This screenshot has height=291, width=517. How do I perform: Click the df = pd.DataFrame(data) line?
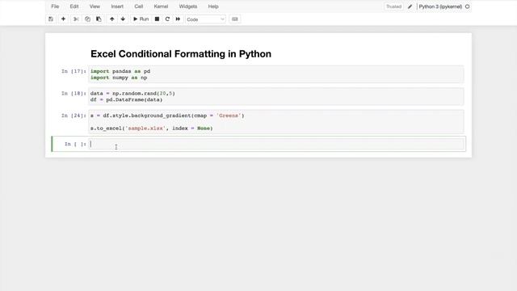[126, 99]
